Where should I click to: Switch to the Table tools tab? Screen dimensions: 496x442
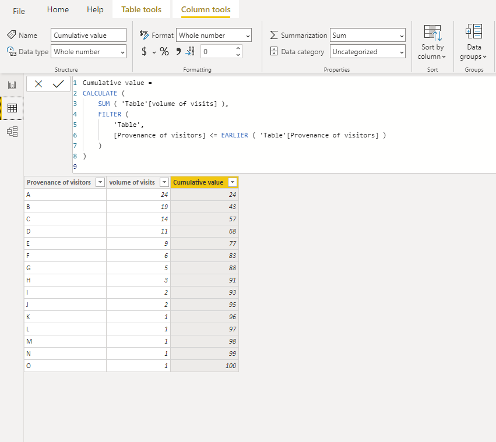tap(141, 9)
